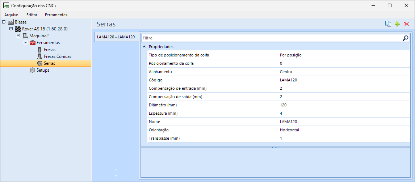Collapse the Biesse tree node

coord(4,22)
